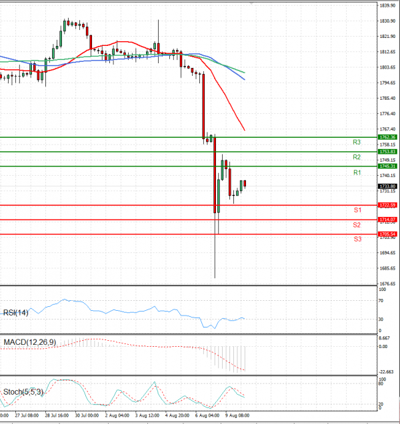Viewport: 400px width, 424px height.
Task: Click the 1785.40 price axis value
Action: pos(387,98)
